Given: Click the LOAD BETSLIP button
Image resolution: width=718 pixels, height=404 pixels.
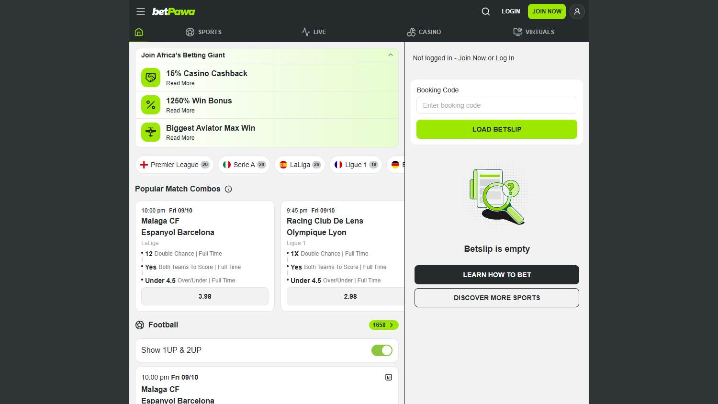Looking at the screenshot, I should coord(497,129).
